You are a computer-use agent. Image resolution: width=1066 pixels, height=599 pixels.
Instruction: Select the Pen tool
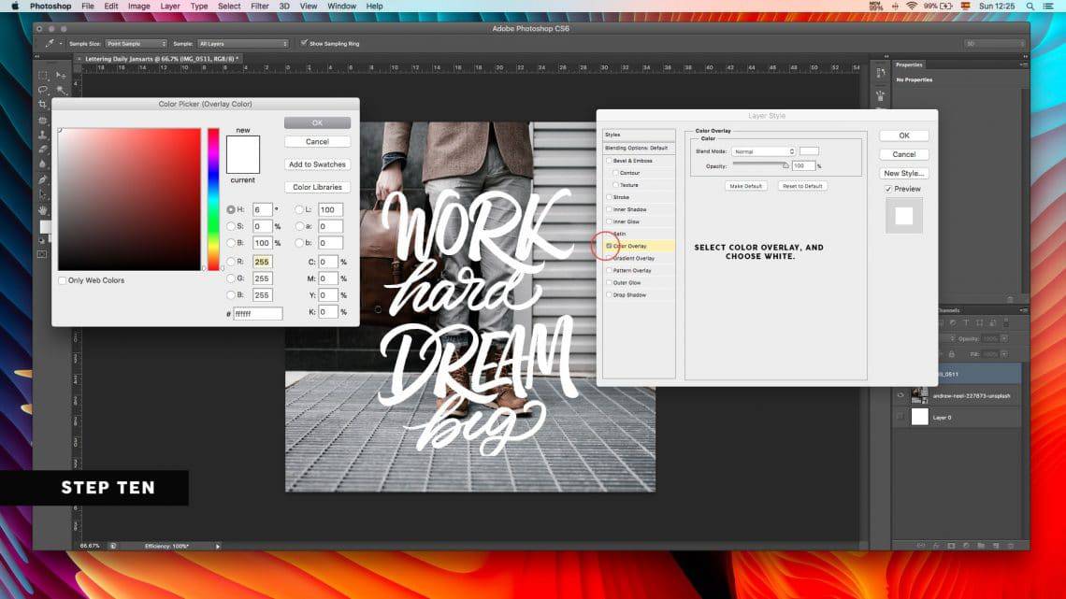click(43, 180)
